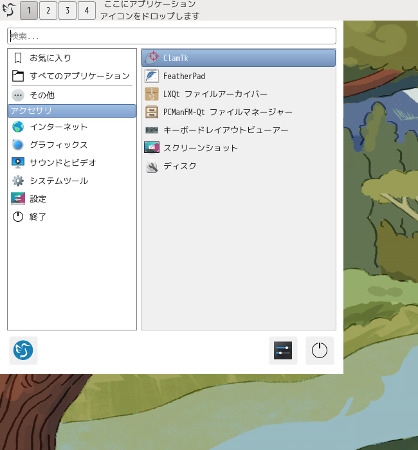Select the グラフィックス label
This screenshot has height=450, width=418.
(x=59, y=145)
